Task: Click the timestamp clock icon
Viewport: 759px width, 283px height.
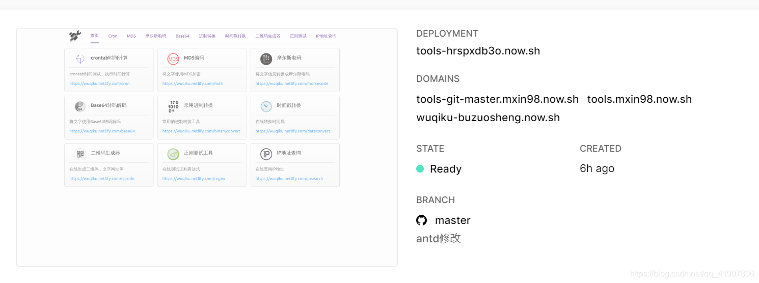Action: [x=266, y=106]
